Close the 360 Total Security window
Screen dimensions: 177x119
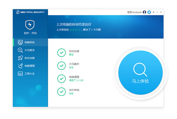click(x=161, y=12)
